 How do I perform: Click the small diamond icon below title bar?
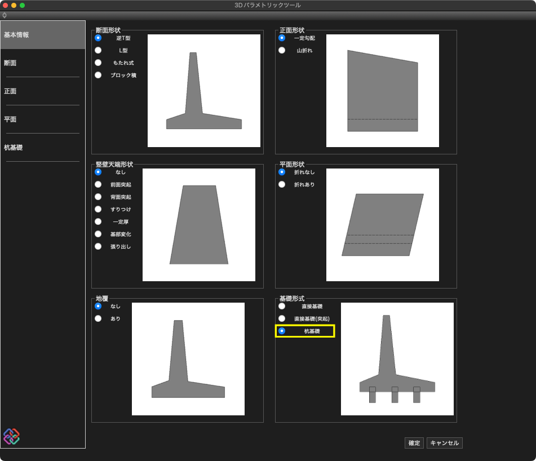click(x=5, y=15)
